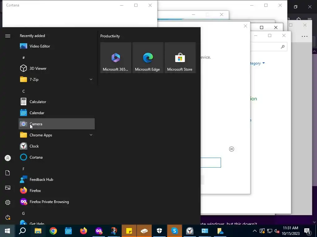Launch Firefox from the app list
This screenshot has width=317, height=237.
[57, 190]
